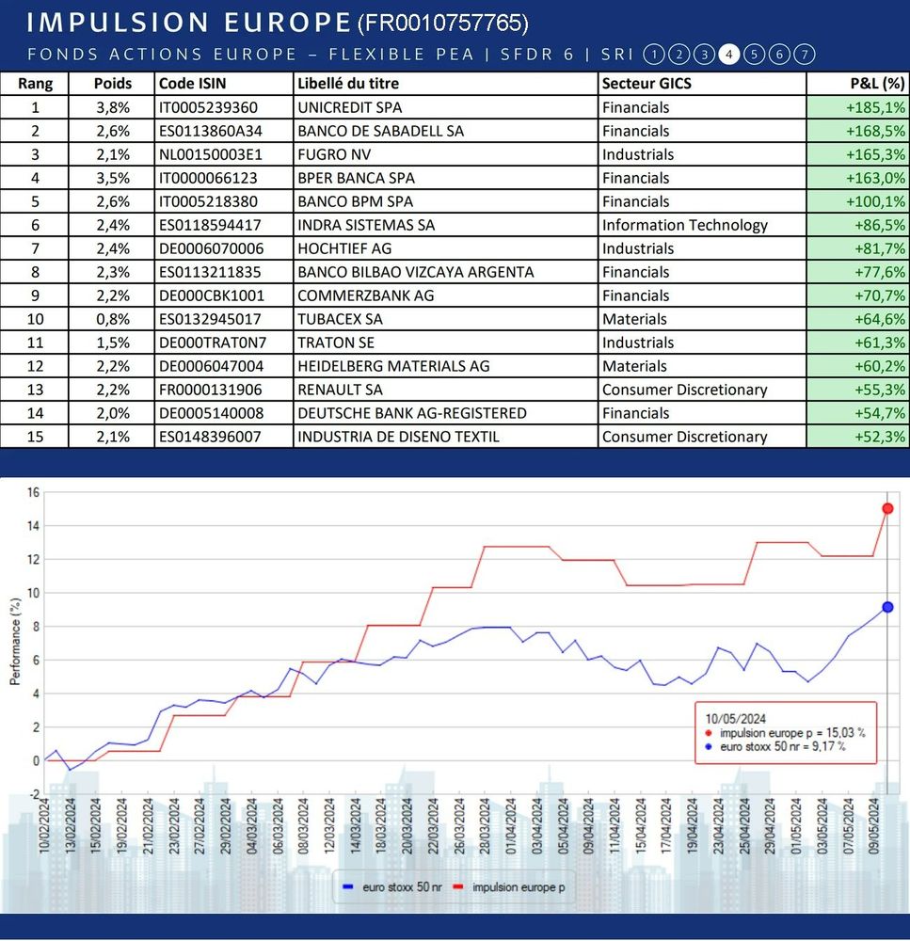This screenshot has height=941, width=910.
Task: Click the Poids column header
Action: tap(112, 84)
